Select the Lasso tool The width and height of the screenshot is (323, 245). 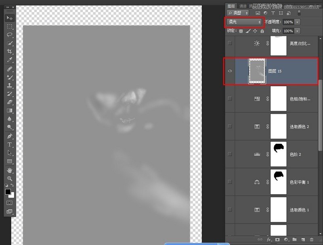(9, 35)
